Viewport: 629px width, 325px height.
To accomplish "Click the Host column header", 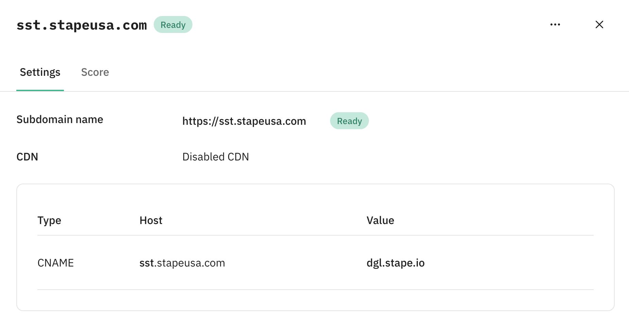I will 151,220.
